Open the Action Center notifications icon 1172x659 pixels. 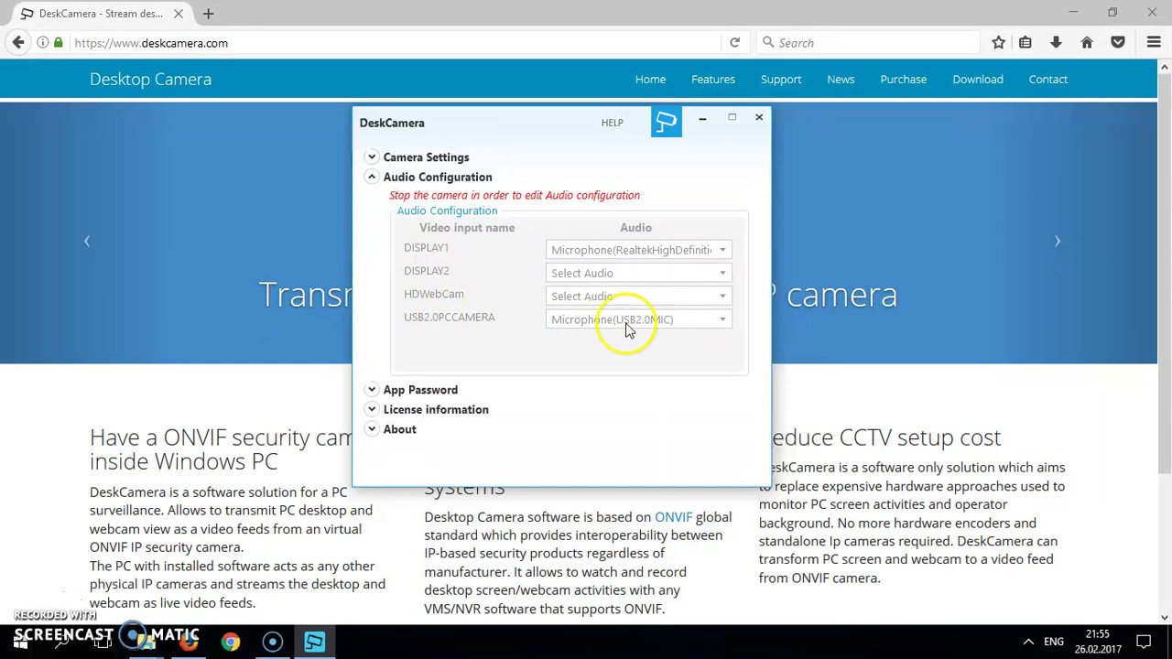coord(1145,643)
